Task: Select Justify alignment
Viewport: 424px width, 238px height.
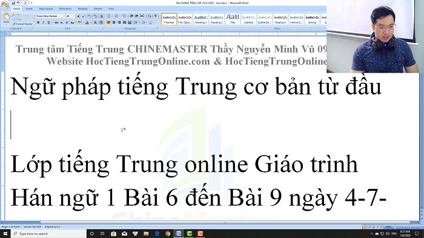Action: [x=124, y=23]
